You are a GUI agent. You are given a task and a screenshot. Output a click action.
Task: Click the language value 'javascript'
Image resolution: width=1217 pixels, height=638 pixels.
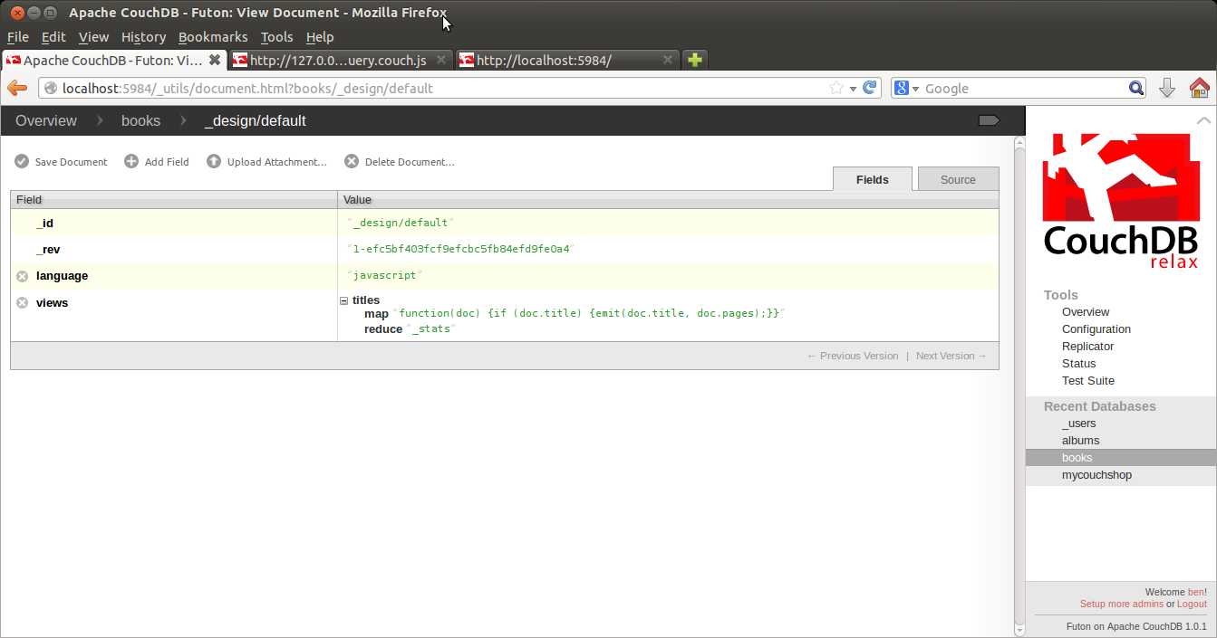384,275
